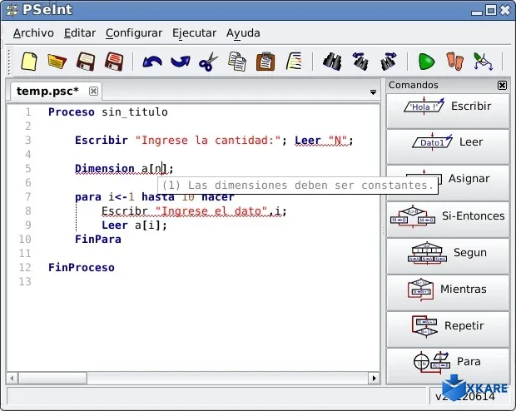Screen dimensions: 516x411
Task: Click the Save As red floppy icon
Action: (114, 62)
